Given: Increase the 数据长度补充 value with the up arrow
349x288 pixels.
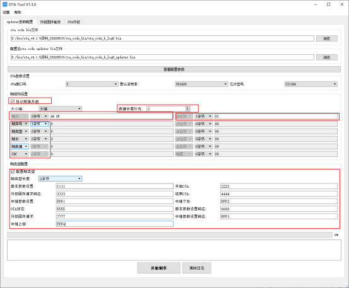Looking at the screenshot, I should pyautogui.click(x=187, y=108).
